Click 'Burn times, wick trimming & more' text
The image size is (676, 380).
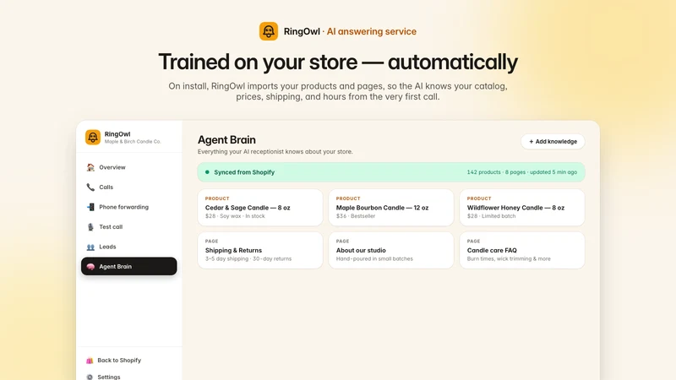coord(509,259)
